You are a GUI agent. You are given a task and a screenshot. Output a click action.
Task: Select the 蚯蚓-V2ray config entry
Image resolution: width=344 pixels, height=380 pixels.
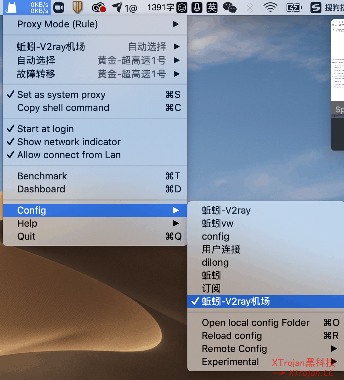pos(266,210)
